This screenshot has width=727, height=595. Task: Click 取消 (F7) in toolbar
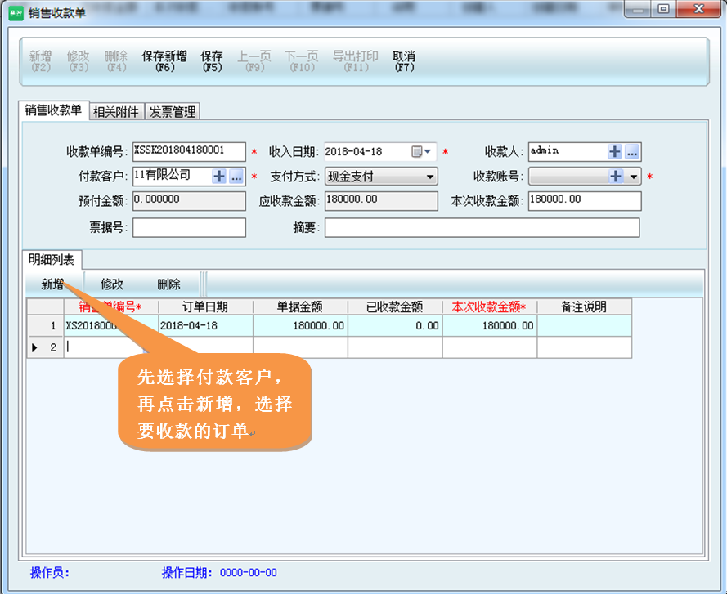pos(404,61)
